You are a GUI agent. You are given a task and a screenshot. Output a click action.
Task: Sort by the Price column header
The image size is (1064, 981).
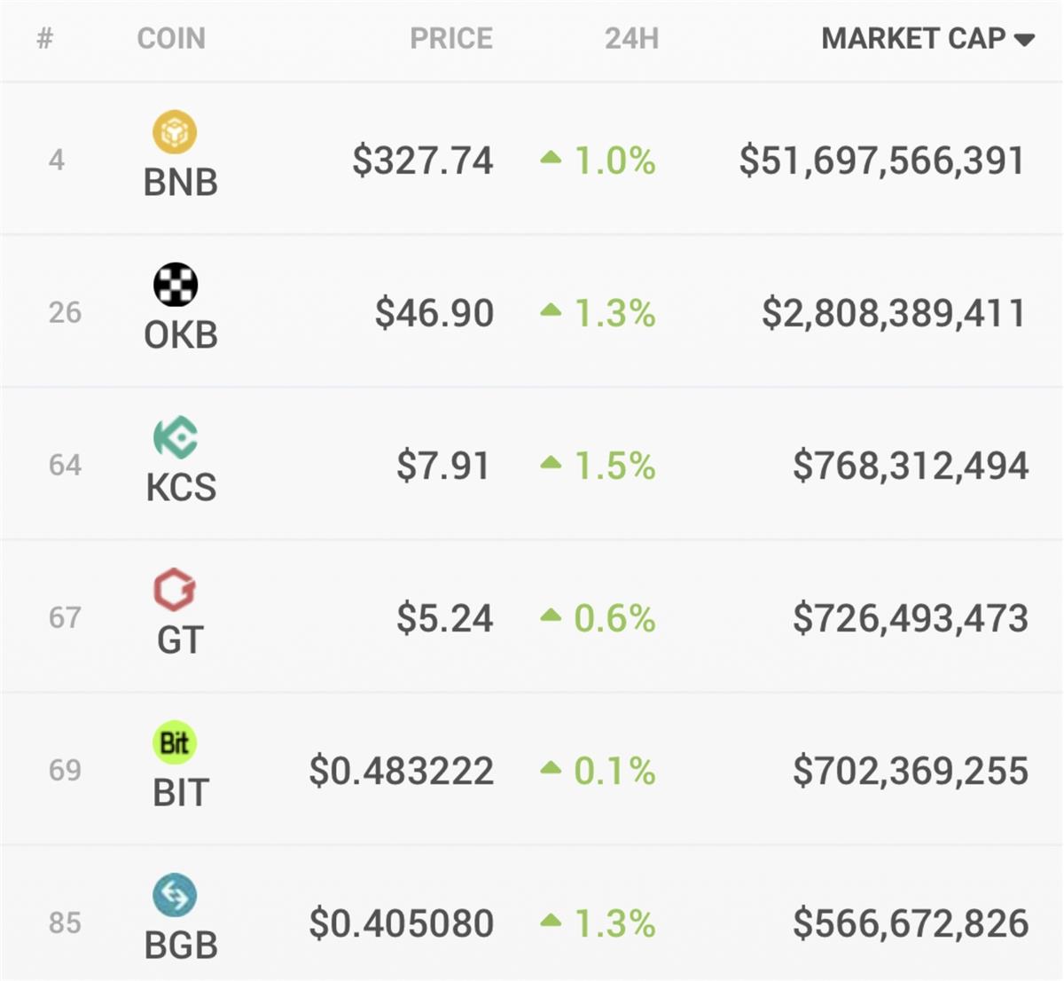tap(450, 39)
